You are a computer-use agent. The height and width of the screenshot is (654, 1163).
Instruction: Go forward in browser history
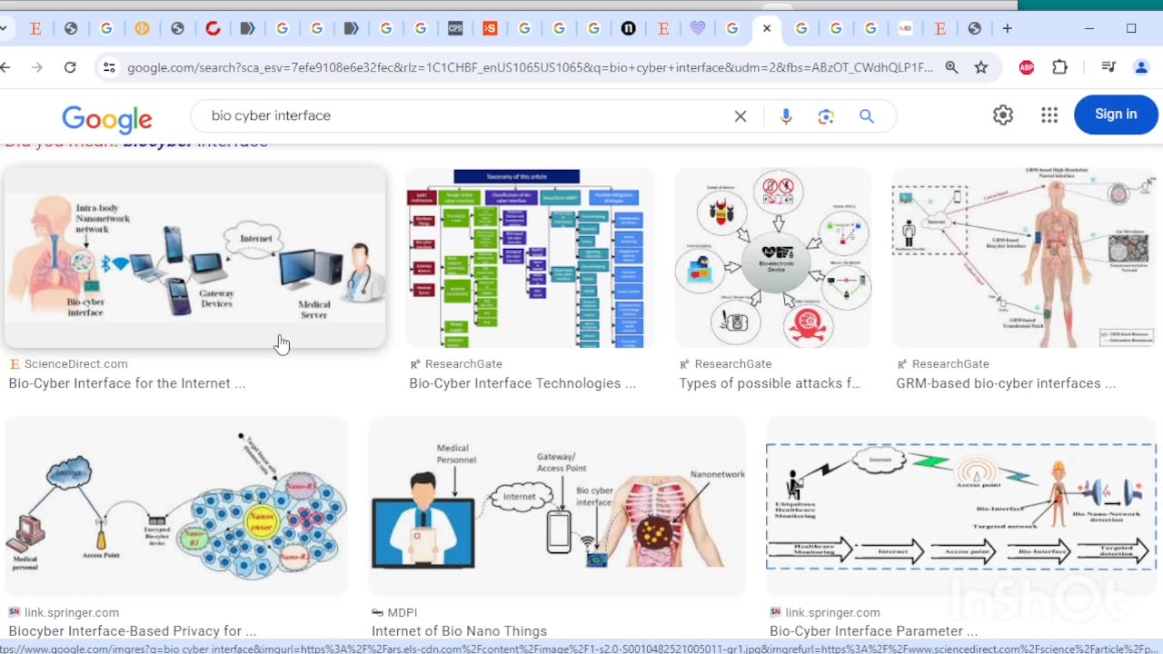coord(36,67)
